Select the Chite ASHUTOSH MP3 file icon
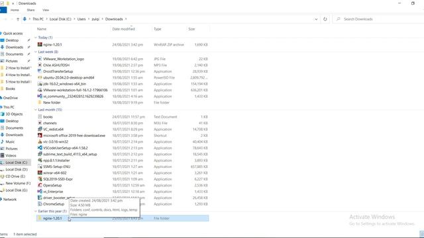 pyautogui.click(x=40, y=65)
